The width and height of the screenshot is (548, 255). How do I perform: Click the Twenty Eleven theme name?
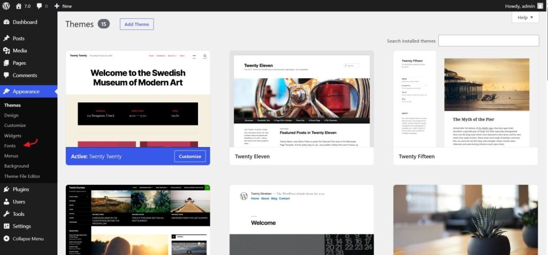[x=252, y=156]
